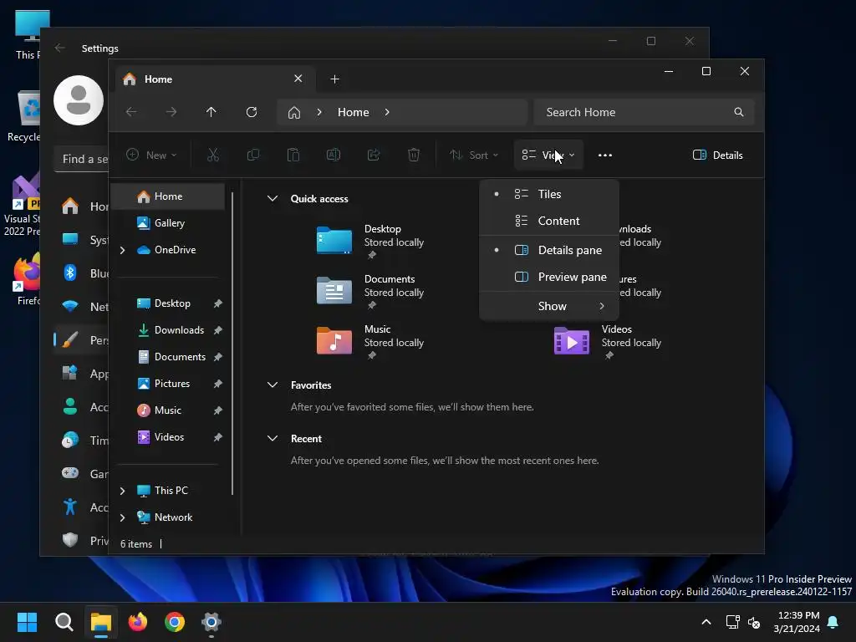Click Chrome icon on the taskbar

click(175, 622)
